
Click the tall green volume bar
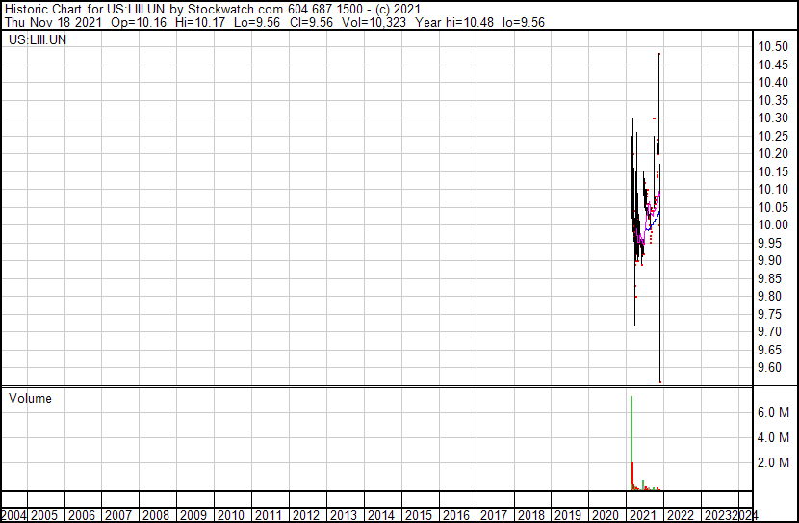(x=631, y=443)
